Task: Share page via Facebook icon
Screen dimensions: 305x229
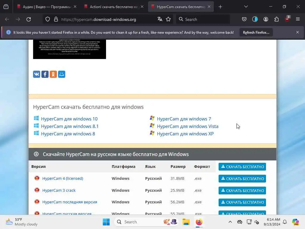Action: (x=45, y=74)
